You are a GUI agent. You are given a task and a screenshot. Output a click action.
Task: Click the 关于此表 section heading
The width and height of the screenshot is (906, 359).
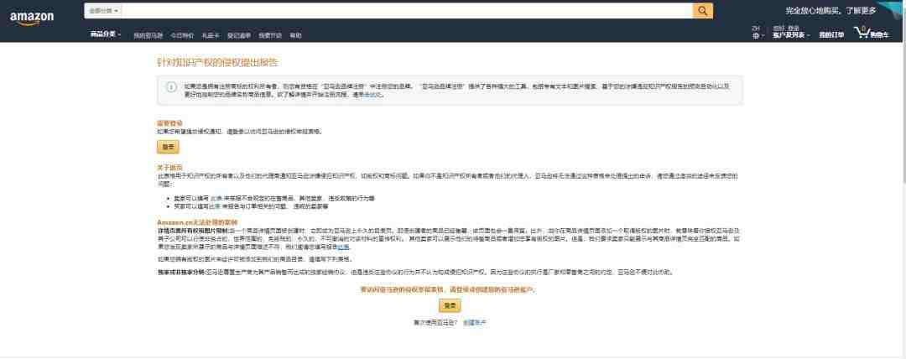pos(169,167)
